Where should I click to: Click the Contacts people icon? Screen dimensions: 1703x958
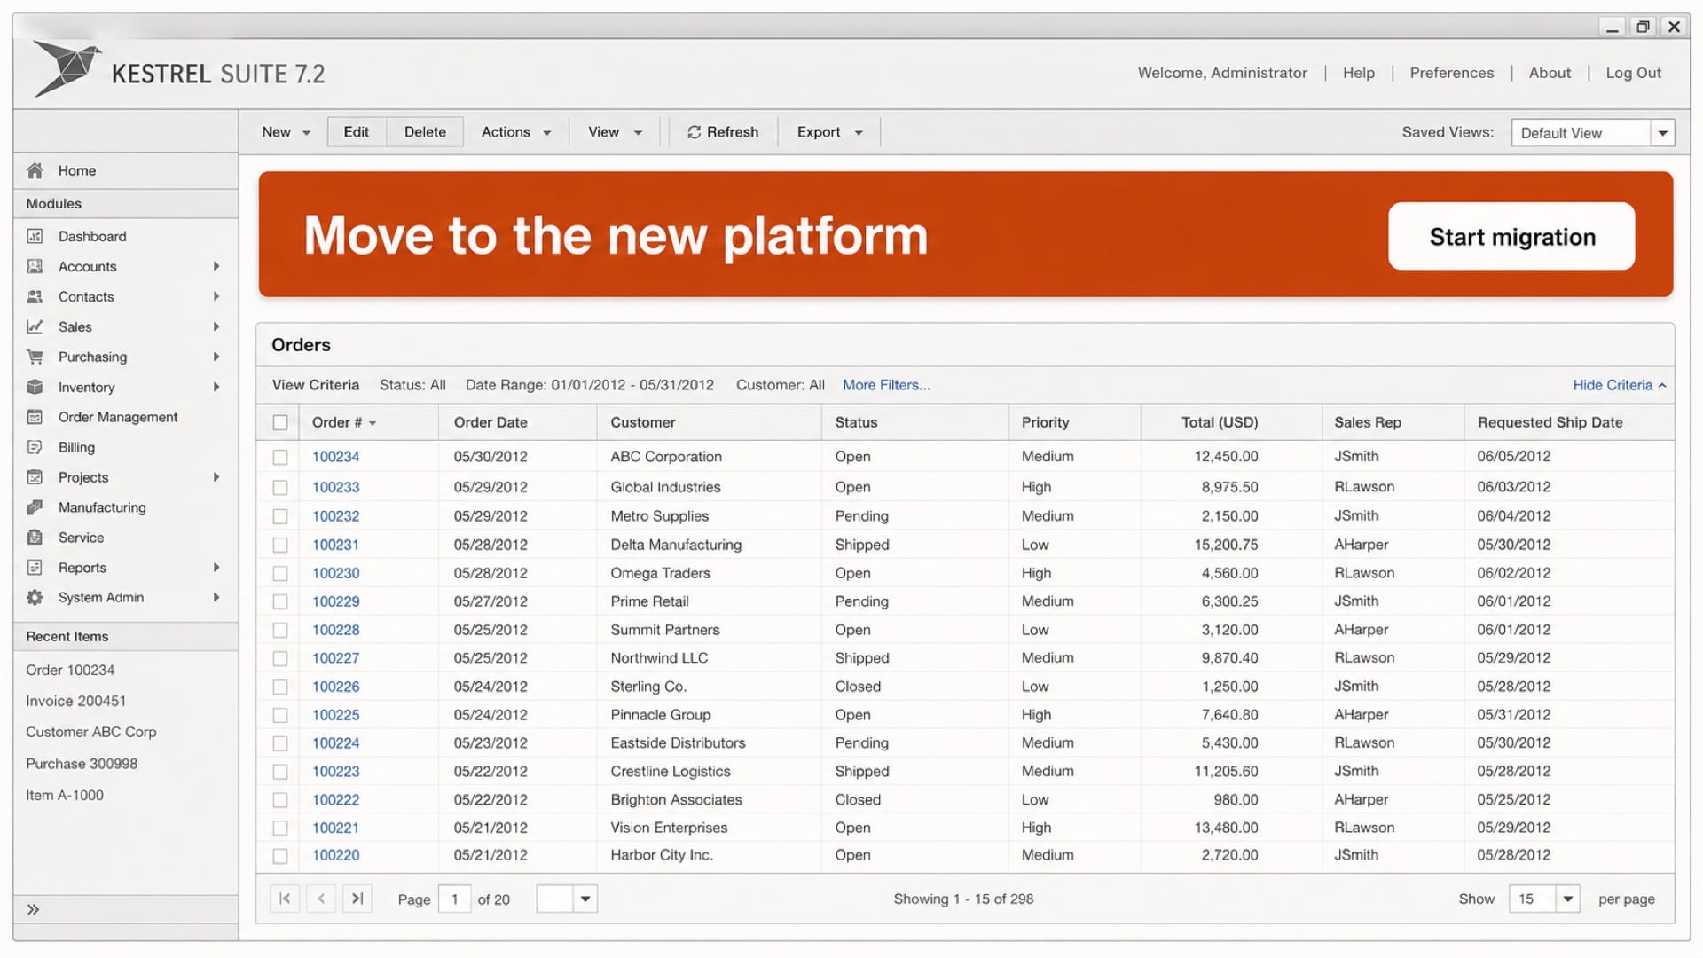35,296
